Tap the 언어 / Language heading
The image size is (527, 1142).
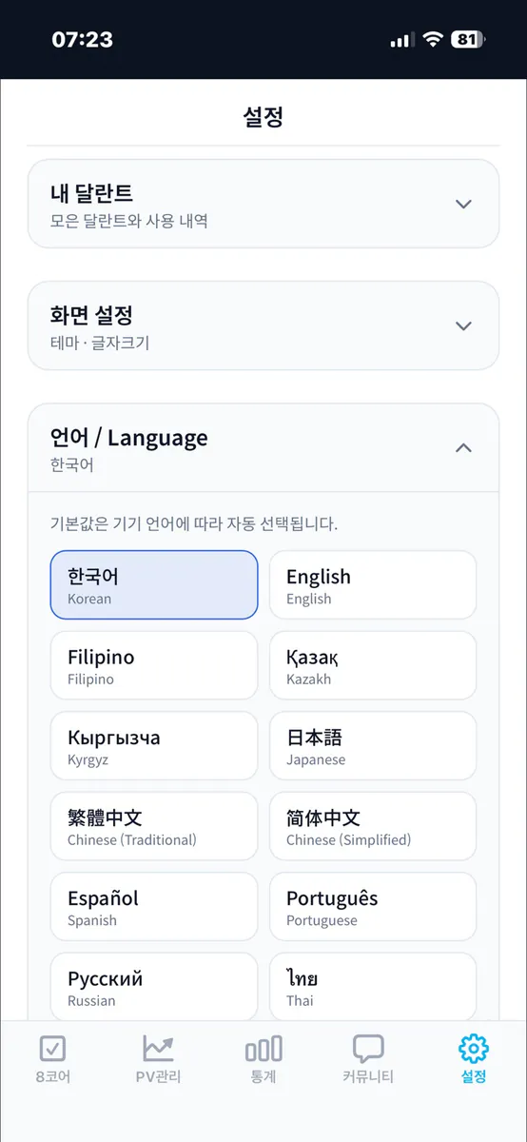[x=129, y=438]
